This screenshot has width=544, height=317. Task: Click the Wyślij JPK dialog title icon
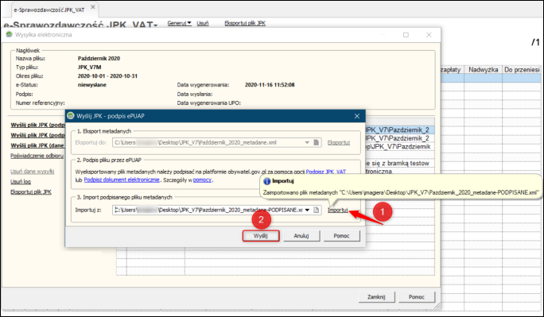(71, 116)
